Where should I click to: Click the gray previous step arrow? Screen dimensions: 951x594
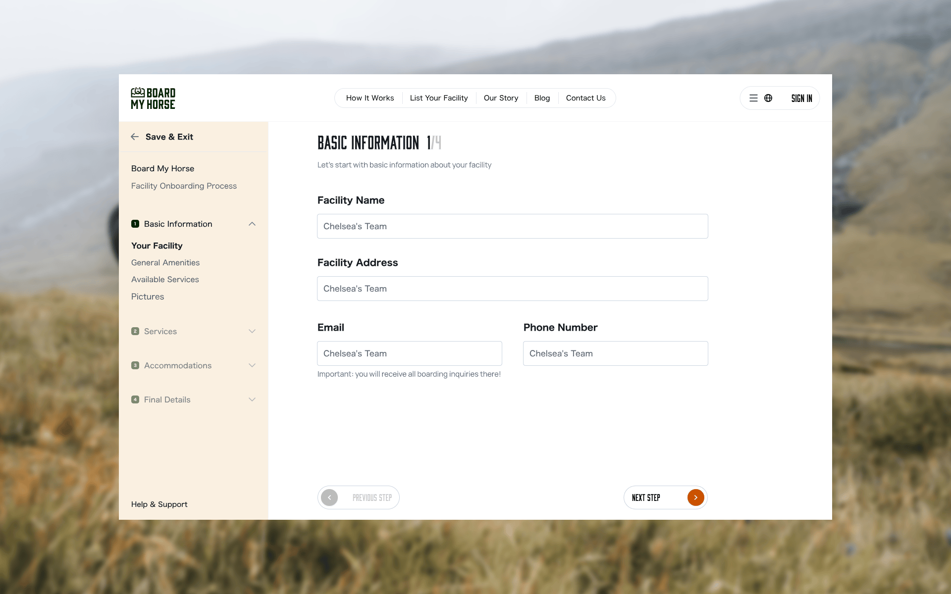(329, 497)
